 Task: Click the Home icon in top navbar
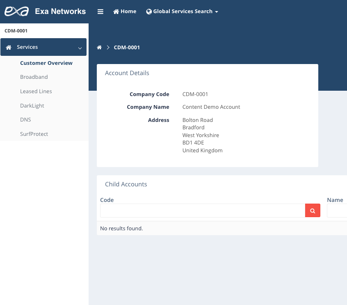coord(116,11)
